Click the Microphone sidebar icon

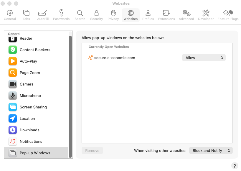pos(13,95)
